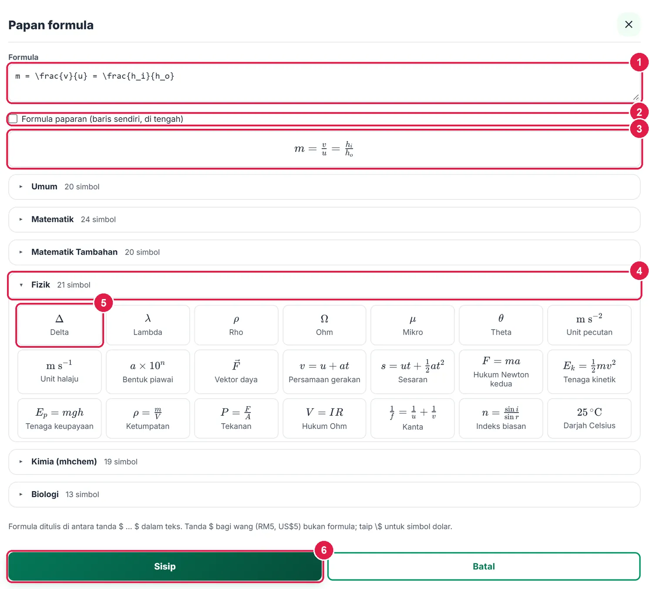Insert the Kanta lens formula
Viewport: 649px width, 589px height.
click(413, 418)
